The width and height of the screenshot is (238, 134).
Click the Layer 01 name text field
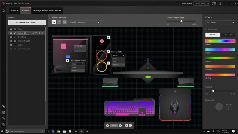(x=23, y=33)
